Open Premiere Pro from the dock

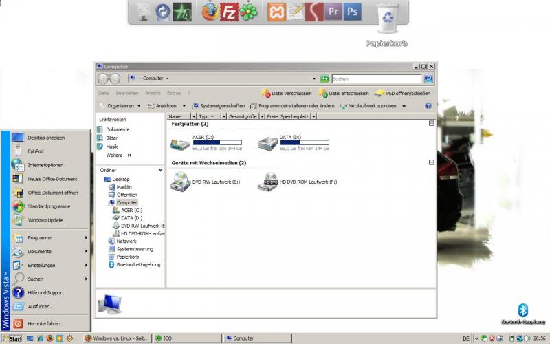(x=333, y=12)
